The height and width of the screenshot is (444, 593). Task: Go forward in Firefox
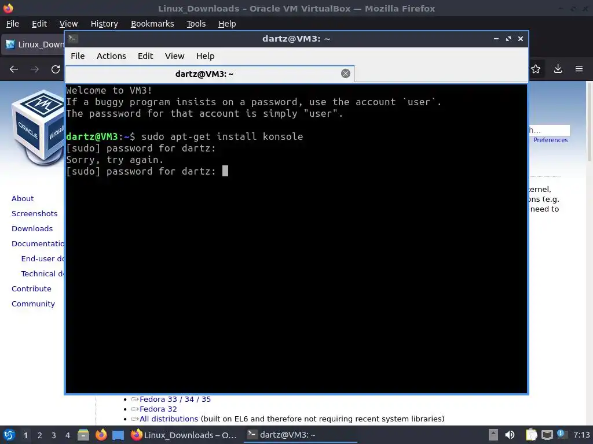coord(35,69)
